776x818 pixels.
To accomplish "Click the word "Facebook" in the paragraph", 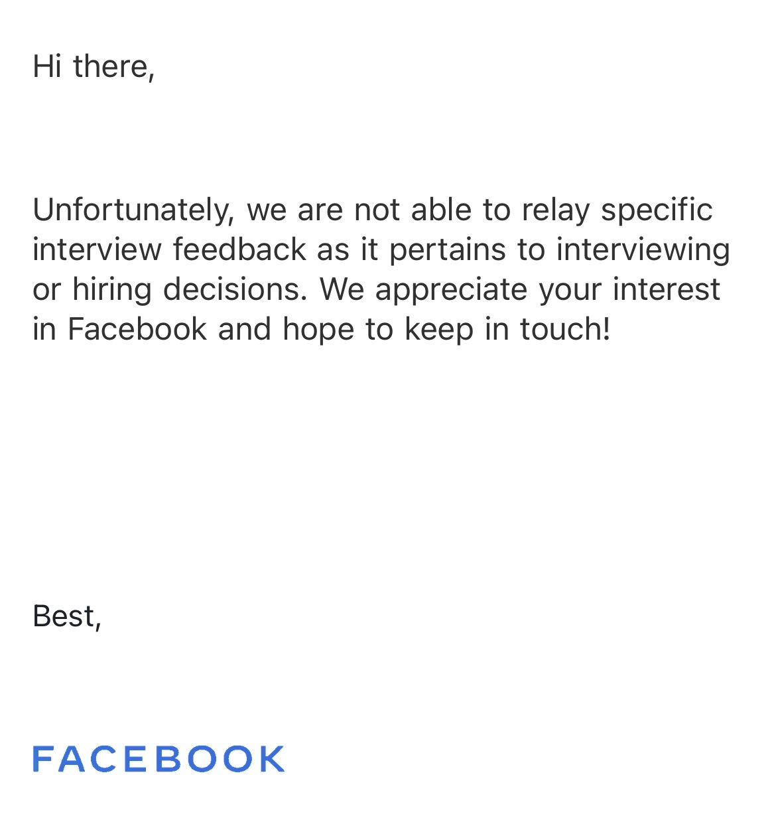I will tap(137, 329).
